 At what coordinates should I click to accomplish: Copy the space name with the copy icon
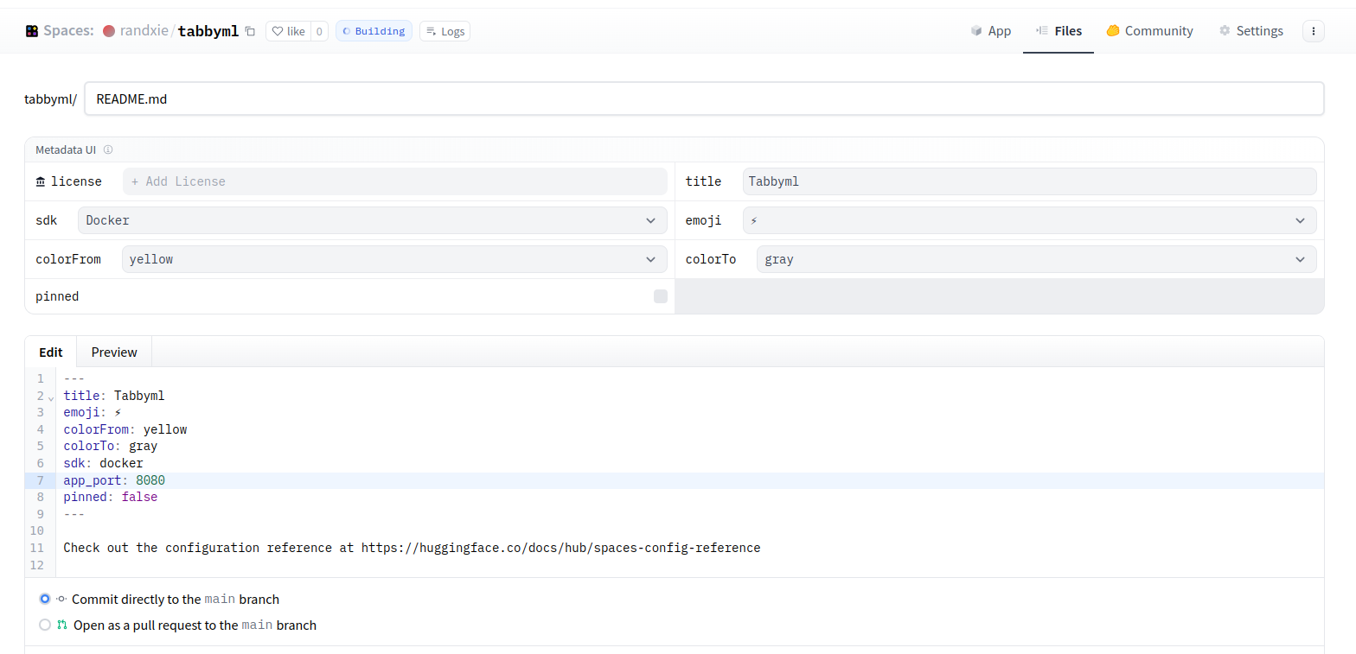click(250, 31)
